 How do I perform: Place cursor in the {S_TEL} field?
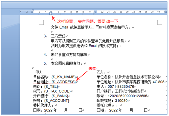[x=51, y=87]
